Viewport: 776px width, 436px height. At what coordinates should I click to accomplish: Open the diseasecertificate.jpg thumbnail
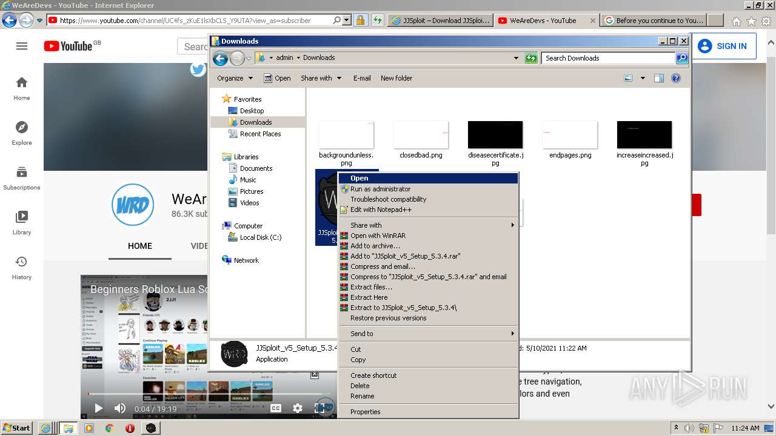coord(495,134)
